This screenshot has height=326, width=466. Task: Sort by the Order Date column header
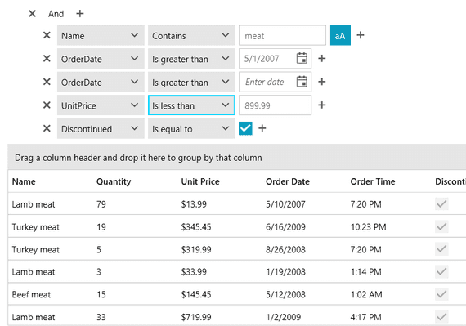[288, 181]
